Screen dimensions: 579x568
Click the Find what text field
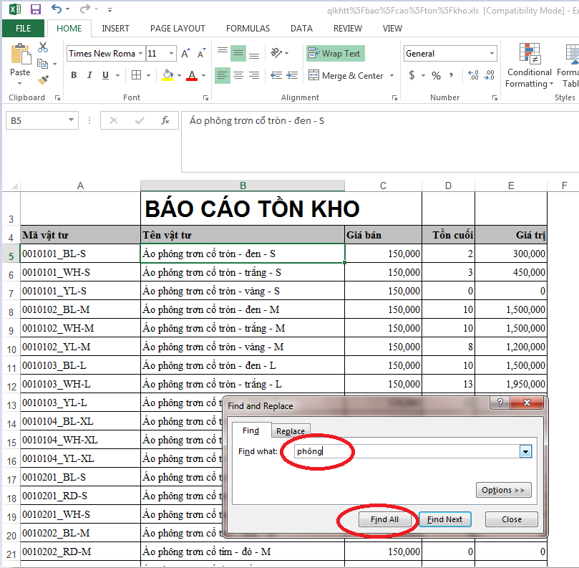coord(404,451)
